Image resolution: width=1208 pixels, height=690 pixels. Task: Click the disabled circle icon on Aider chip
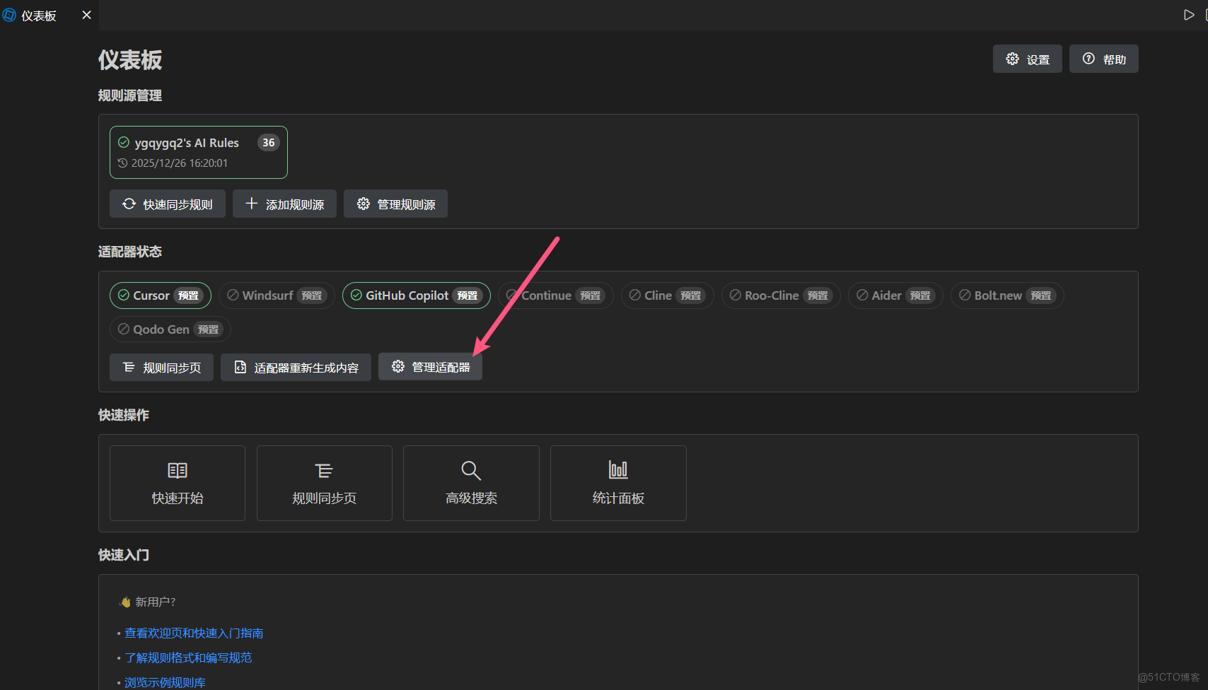(x=862, y=296)
